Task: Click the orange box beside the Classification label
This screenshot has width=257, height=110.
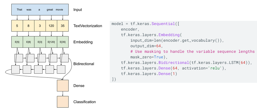Action: pos(63,102)
